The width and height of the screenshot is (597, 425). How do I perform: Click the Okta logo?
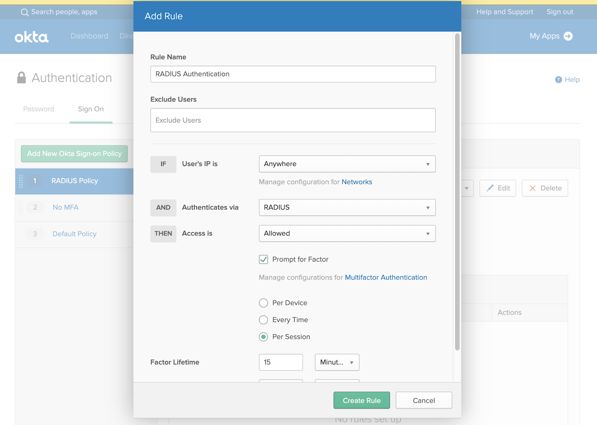coord(32,37)
